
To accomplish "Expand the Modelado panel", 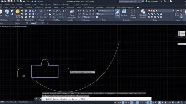I will 5,20.
